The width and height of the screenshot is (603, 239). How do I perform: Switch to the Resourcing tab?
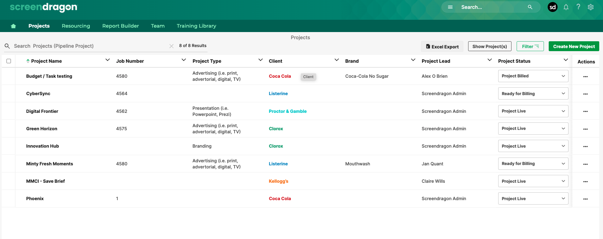76,26
